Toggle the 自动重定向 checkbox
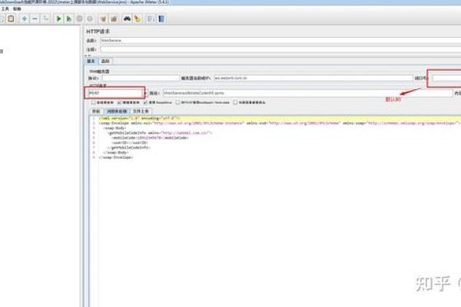 click(94, 103)
